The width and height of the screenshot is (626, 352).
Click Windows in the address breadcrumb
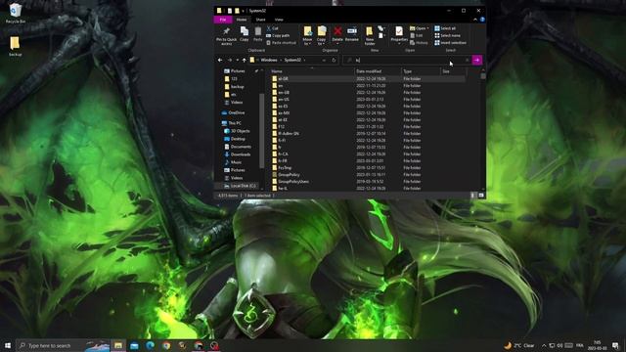click(x=269, y=61)
